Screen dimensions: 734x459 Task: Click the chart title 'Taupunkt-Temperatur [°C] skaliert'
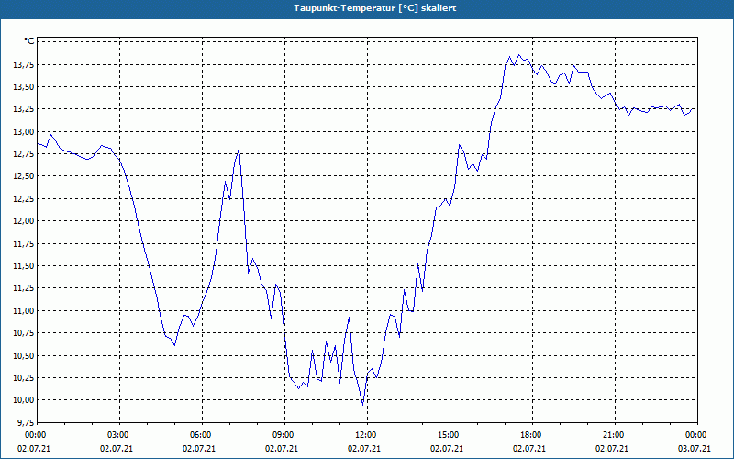(375, 8)
